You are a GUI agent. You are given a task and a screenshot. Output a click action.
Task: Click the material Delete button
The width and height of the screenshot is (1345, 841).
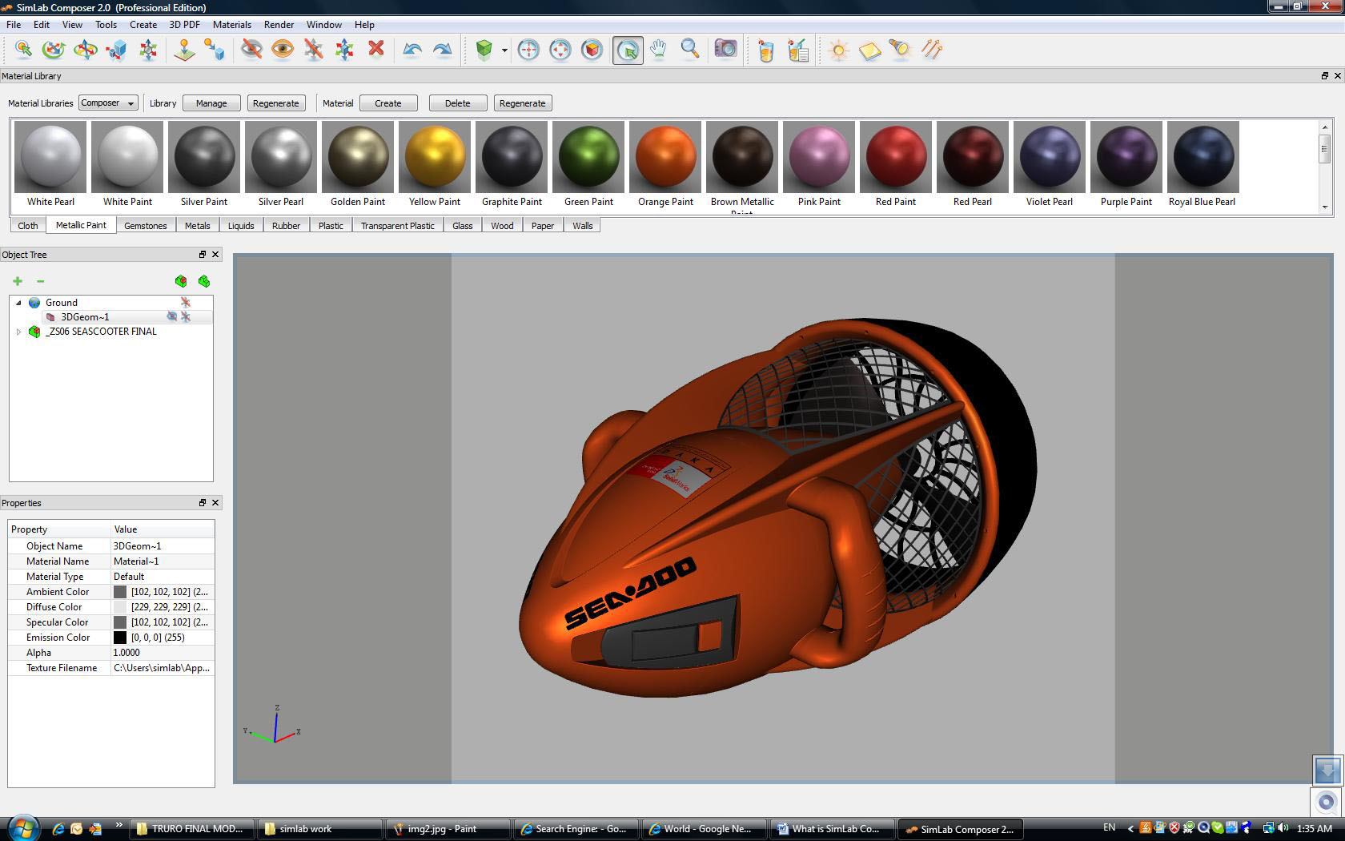[x=458, y=103]
